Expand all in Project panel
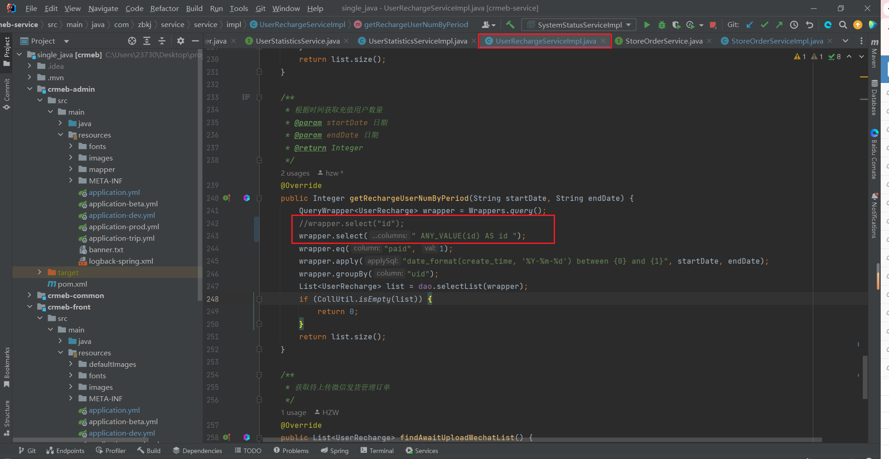Image resolution: width=889 pixels, height=459 pixels. tap(147, 41)
